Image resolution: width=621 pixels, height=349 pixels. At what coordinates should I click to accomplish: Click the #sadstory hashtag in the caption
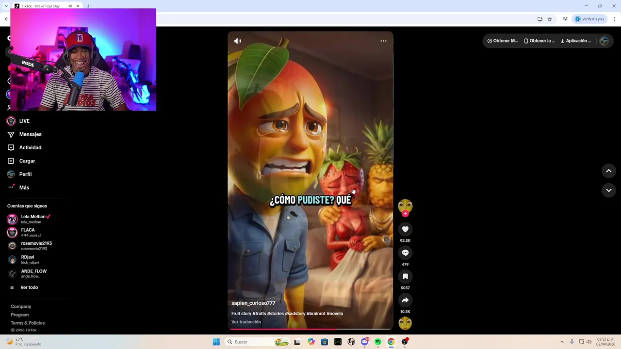295,314
